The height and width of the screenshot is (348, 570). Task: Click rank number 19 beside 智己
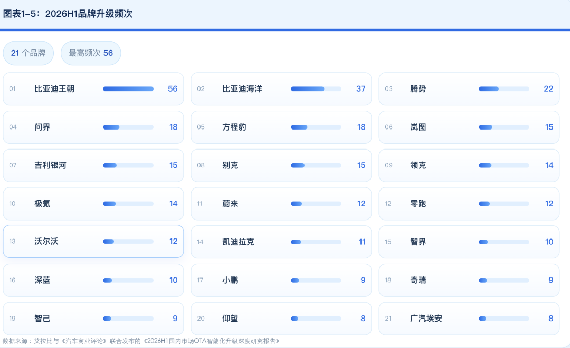(12, 319)
